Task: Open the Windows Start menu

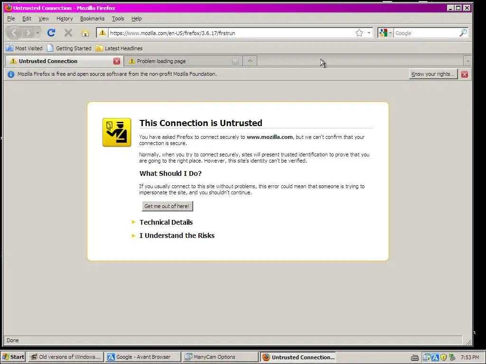Action: click(x=13, y=357)
